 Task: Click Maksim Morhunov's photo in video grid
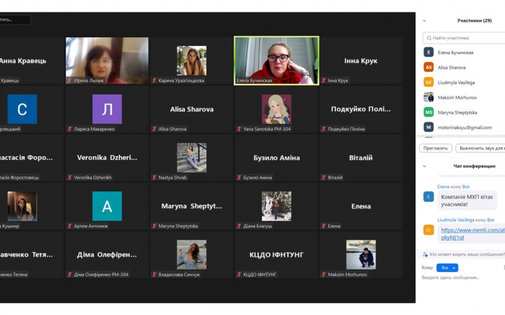[x=360, y=255]
